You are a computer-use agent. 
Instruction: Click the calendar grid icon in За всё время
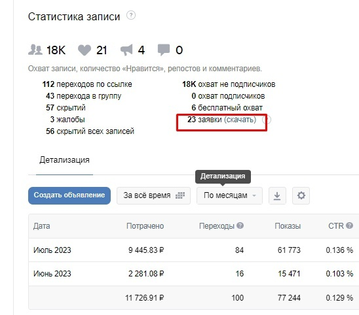[180, 195]
